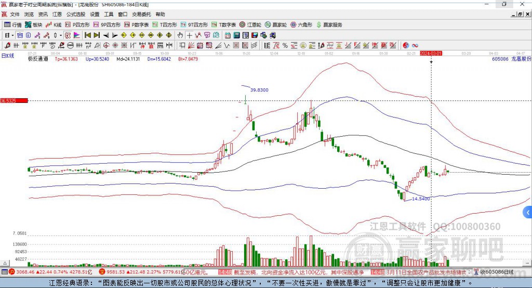The image size is (532, 288).
Task: Open the 9T四方形 tool
Action: tap(194, 25)
